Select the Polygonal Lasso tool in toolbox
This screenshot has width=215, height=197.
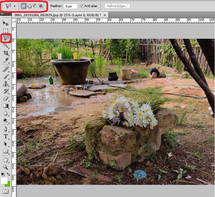(6, 38)
